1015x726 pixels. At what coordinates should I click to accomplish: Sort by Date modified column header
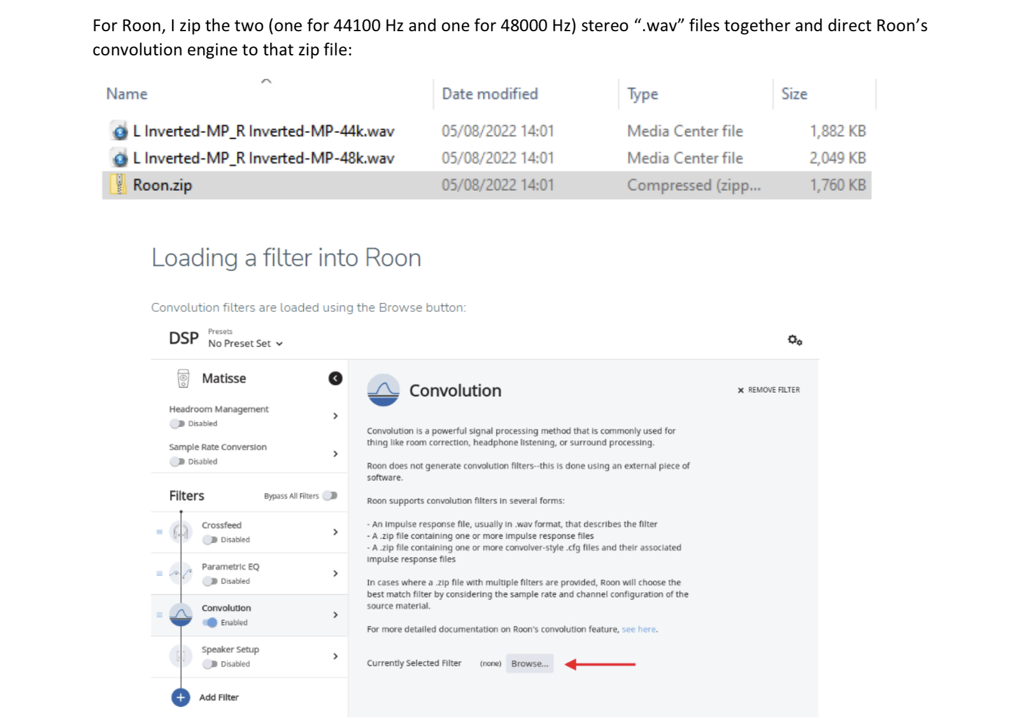[490, 94]
